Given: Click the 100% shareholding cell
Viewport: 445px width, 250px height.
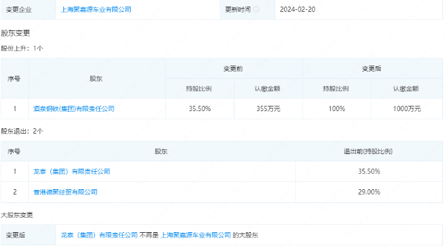Looking at the screenshot, I should coord(337,108).
